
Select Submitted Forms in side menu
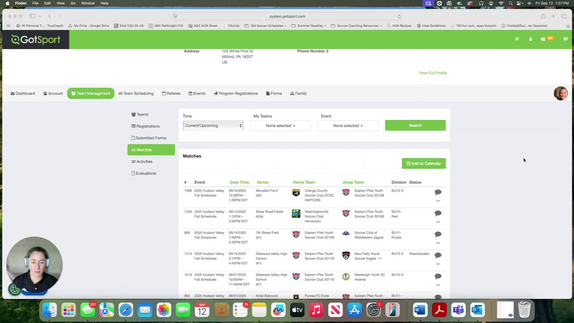point(151,138)
